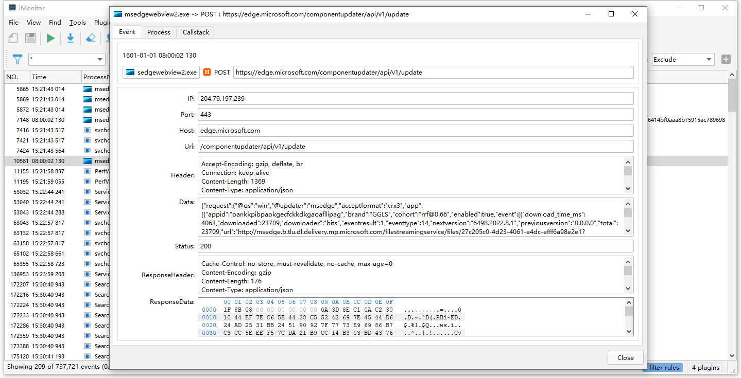
Task: Expand the asterisk filter combo box
Action: click(x=100, y=60)
